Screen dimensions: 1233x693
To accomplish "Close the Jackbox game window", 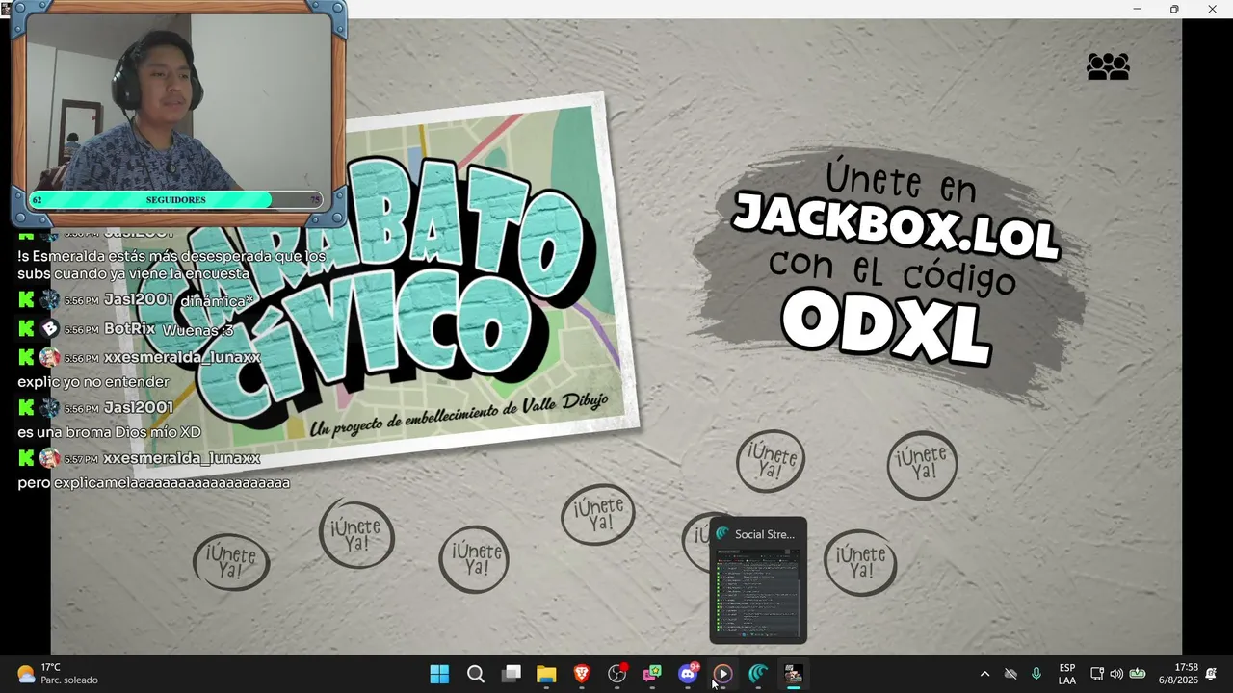I will pos(1212,9).
